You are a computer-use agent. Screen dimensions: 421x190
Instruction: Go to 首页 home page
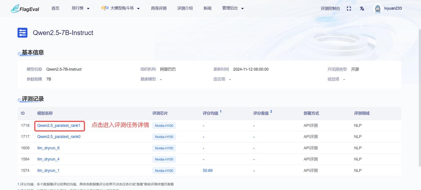click(x=55, y=8)
